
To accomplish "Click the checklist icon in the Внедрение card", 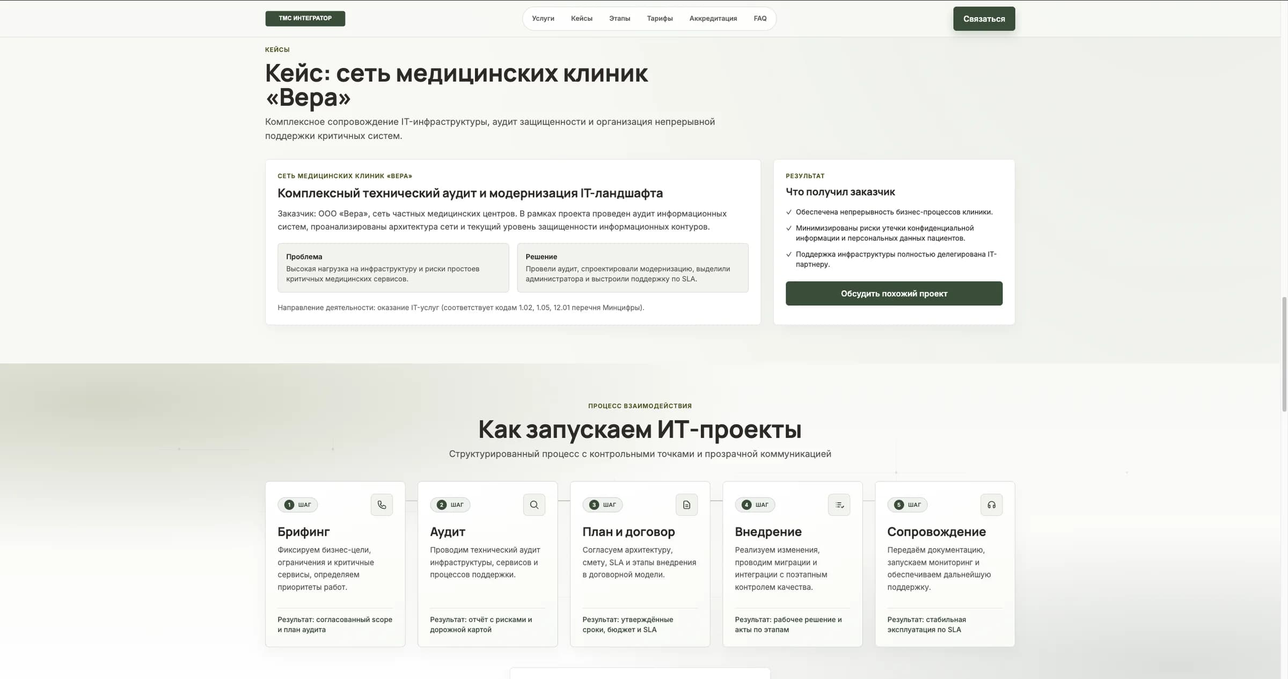I will tap(839, 505).
